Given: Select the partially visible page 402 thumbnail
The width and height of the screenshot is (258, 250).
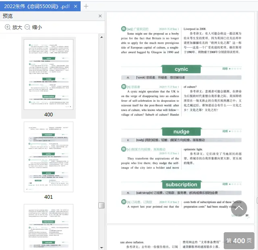Looking at the screenshot, I should tap(48, 227).
